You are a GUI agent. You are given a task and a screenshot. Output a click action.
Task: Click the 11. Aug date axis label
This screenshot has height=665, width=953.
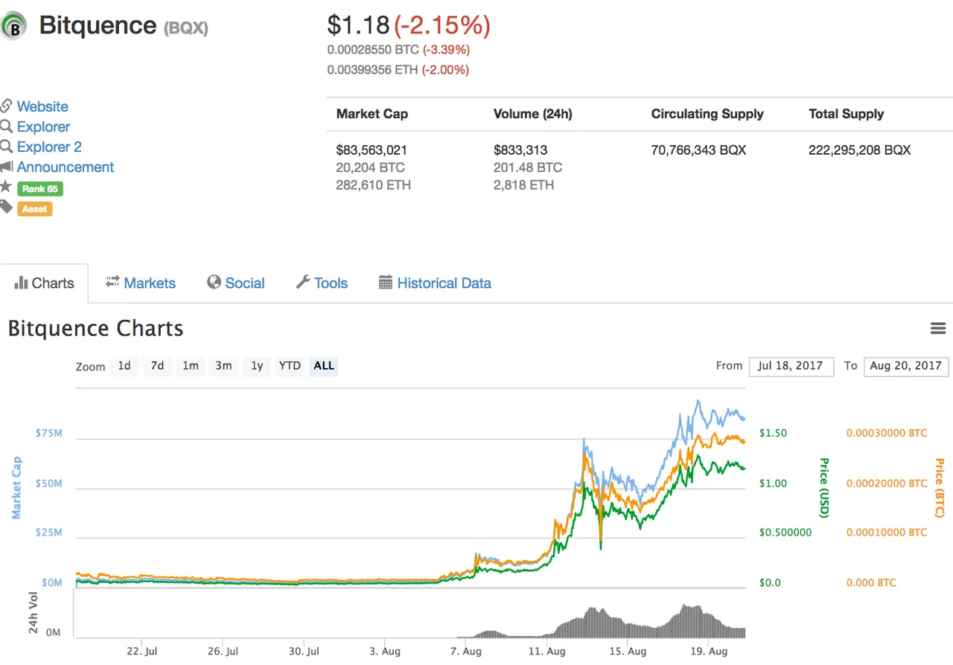546,651
